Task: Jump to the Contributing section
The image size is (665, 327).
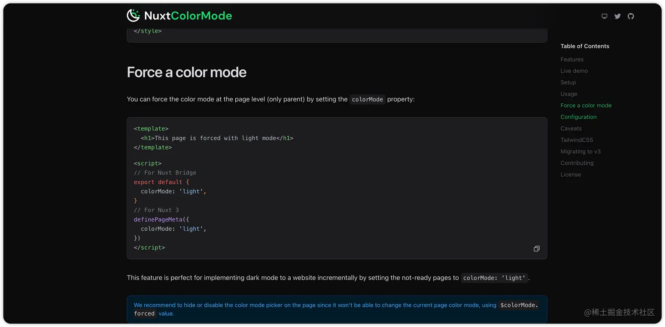Action: click(577, 163)
